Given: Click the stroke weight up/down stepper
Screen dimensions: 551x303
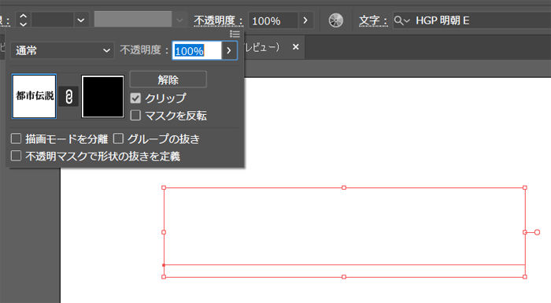Looking at the screenshot, I should coord(23,20).
